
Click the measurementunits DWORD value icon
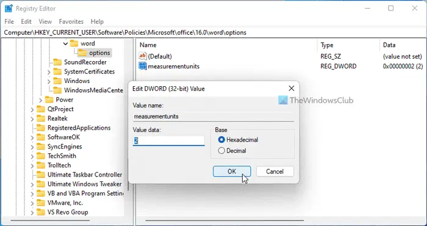tap(143, 66)
